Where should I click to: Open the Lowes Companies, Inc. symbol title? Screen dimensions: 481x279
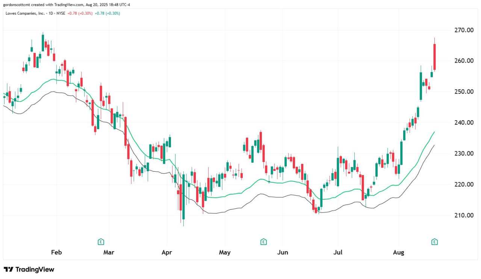click(x=22, y=13)
